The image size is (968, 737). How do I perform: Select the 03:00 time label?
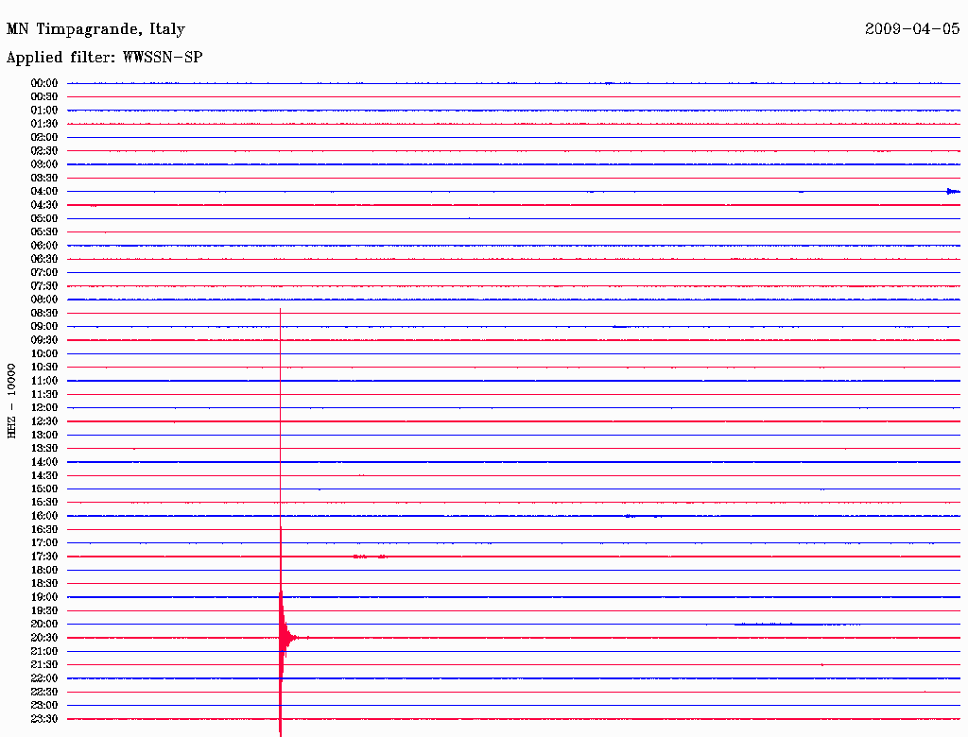click(x=44, y=164)
